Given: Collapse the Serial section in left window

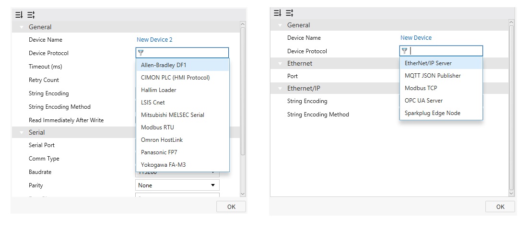Looking at the screenshot, I should click(22, 132).
